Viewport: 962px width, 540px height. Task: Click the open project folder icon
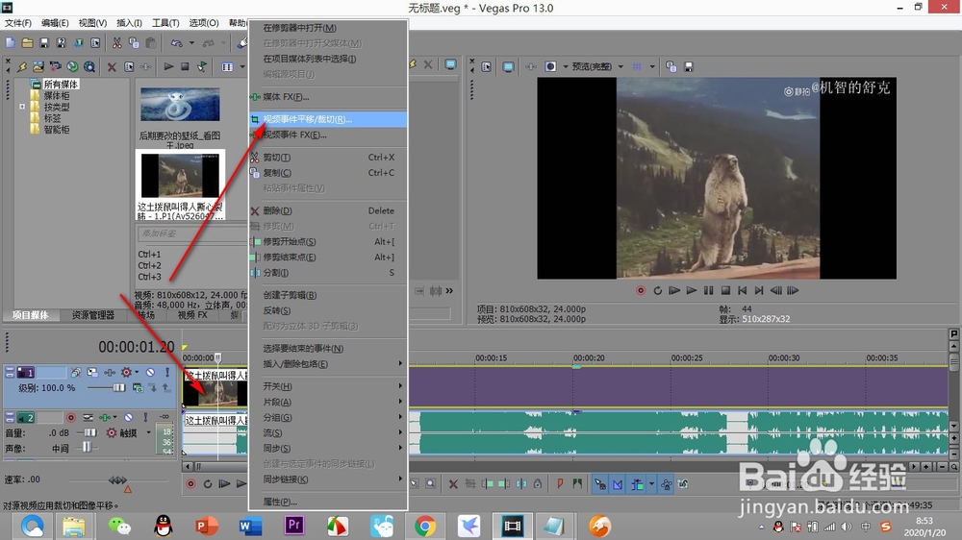click(x=27, y=43)
